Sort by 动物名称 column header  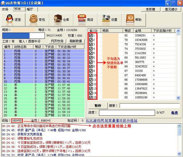coord(23,47)
